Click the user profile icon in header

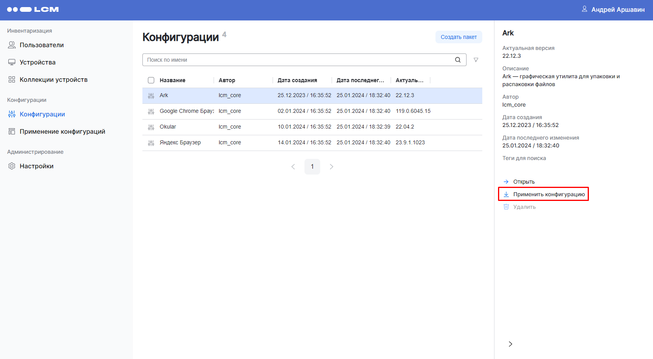(584, 9)
